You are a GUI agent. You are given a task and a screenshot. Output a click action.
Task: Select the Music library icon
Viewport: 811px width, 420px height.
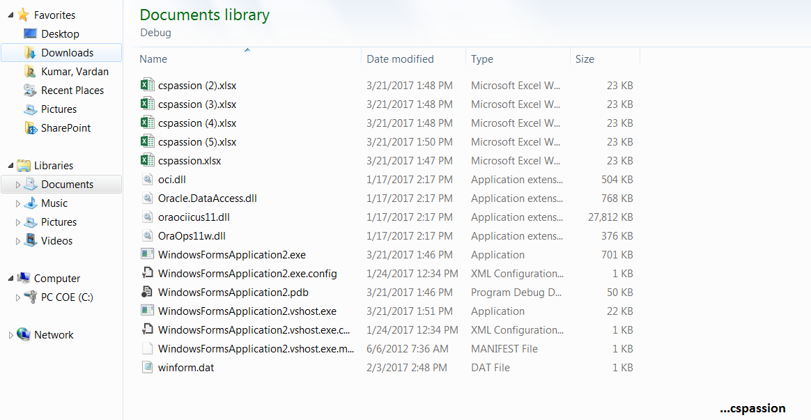29,203
